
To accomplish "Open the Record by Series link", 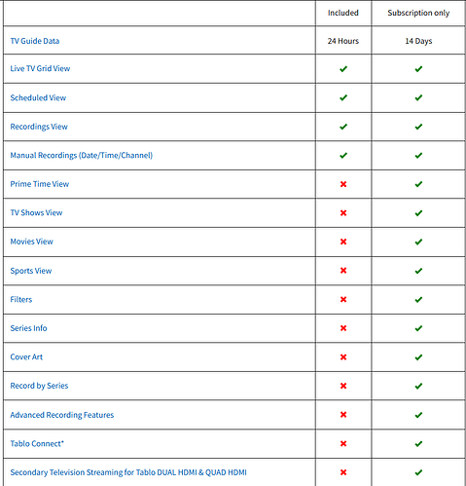I will tap(39, 386).
